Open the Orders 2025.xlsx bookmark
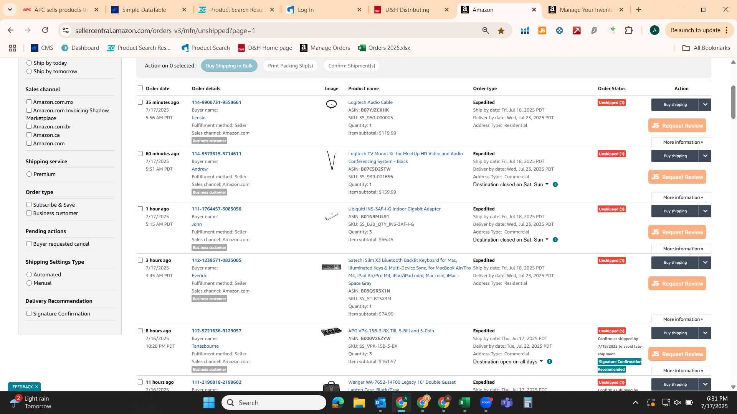This screenshot has height=414, width=737. click(384, 48)
